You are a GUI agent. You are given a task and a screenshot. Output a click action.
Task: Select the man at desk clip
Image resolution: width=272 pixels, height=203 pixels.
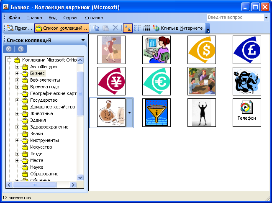coord(111,113)
